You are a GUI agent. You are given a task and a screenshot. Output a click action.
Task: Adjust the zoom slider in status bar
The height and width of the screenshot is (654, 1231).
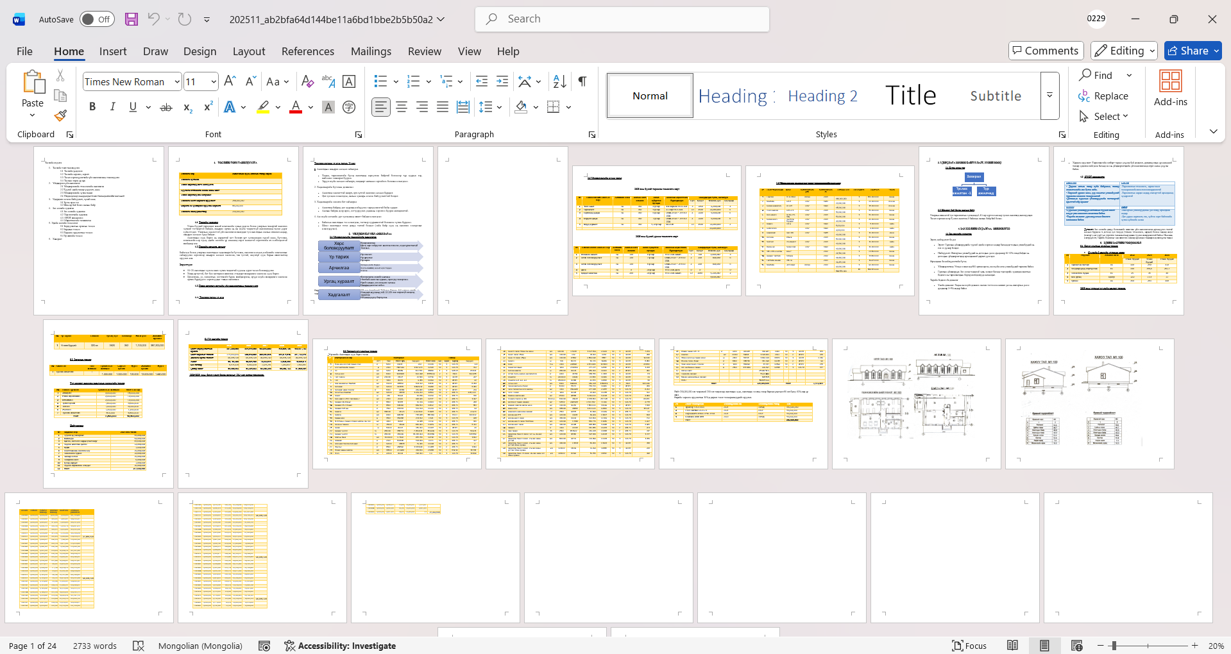click(x=1114, y=646)
